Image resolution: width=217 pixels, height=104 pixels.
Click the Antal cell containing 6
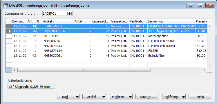click(x=83, y=26)
